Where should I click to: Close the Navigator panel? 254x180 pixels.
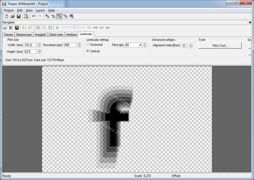250,22
